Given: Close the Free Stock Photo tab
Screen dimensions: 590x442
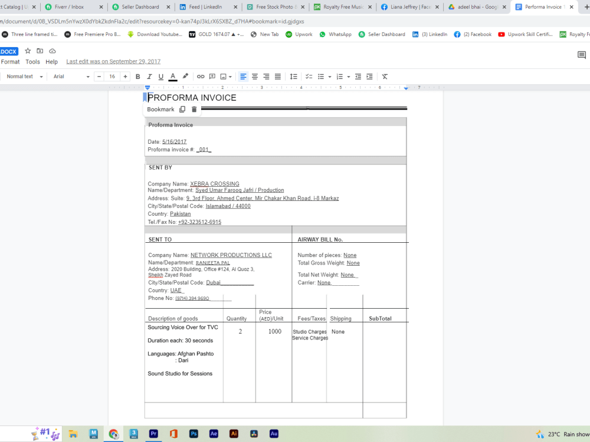Looking at the screenshot, I should pos(303,6).
